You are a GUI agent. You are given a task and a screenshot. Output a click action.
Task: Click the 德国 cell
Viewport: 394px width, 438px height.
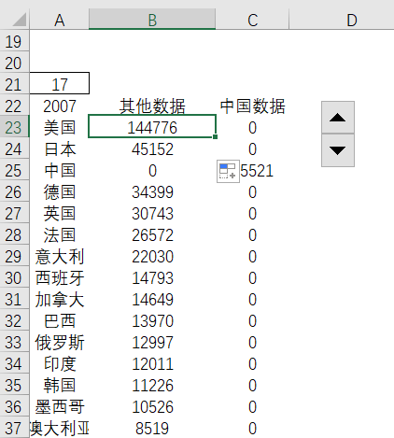[59, 191]
